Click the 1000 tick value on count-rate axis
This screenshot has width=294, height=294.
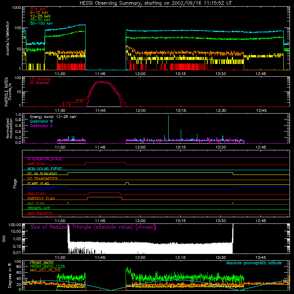point(17,8)
